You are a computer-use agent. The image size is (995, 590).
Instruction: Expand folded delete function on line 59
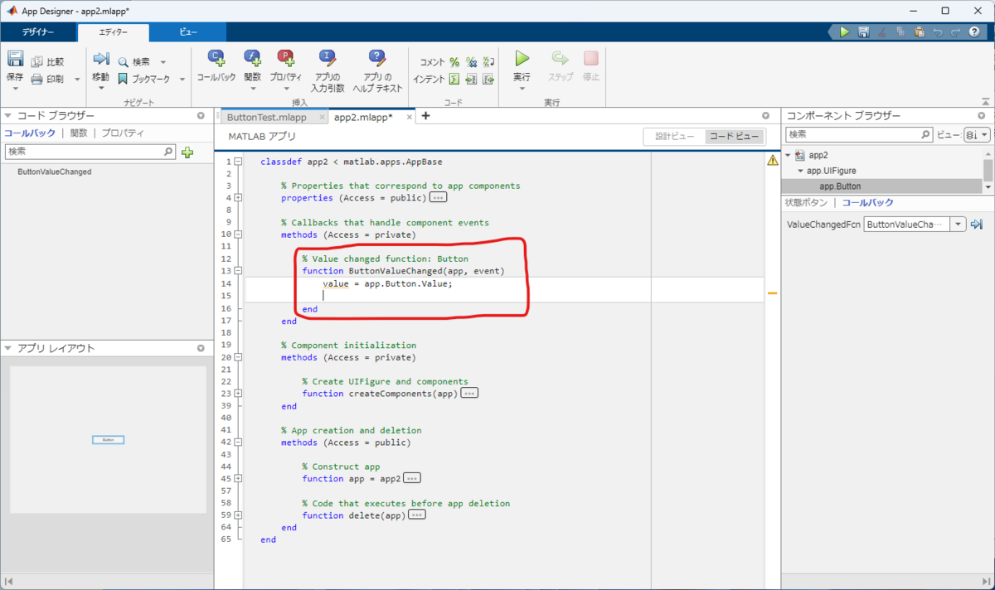(x=238, y=515)
